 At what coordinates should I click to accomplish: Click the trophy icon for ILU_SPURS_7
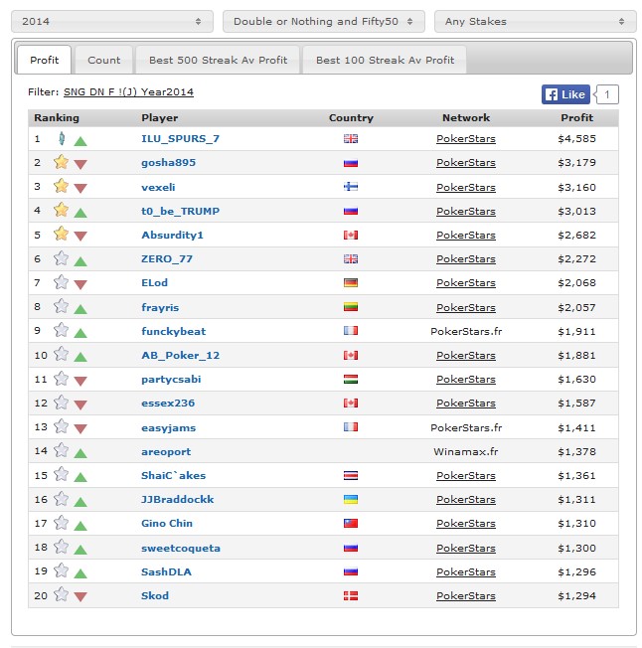point(61,138)
